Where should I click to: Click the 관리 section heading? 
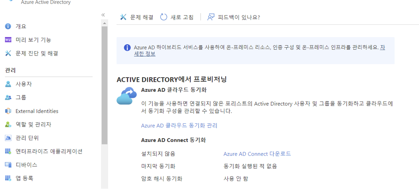coord(10,70)
